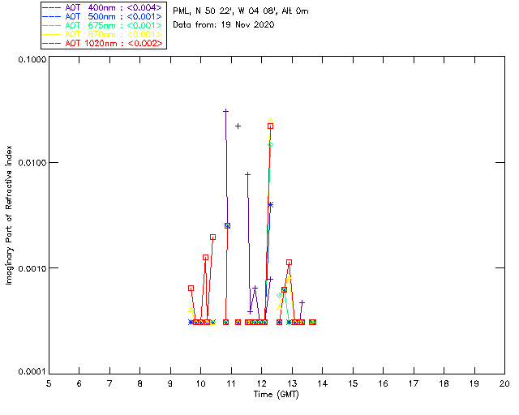Click the AOT 400nm legend entry
Screen dimensions: 519x415
[103, 7]
